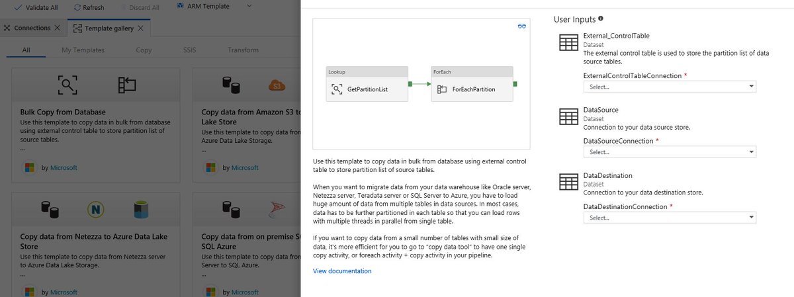Click the lookup icon on Bulk Copy card
This screenshot has height=297, width=794.
click(67, 85)
